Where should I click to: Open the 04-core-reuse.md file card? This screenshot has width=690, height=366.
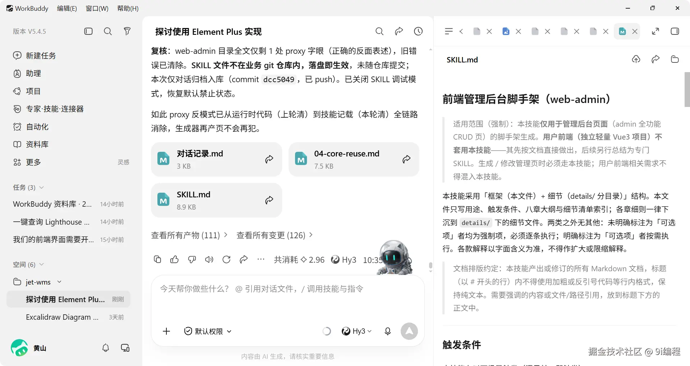pos(354,159)
